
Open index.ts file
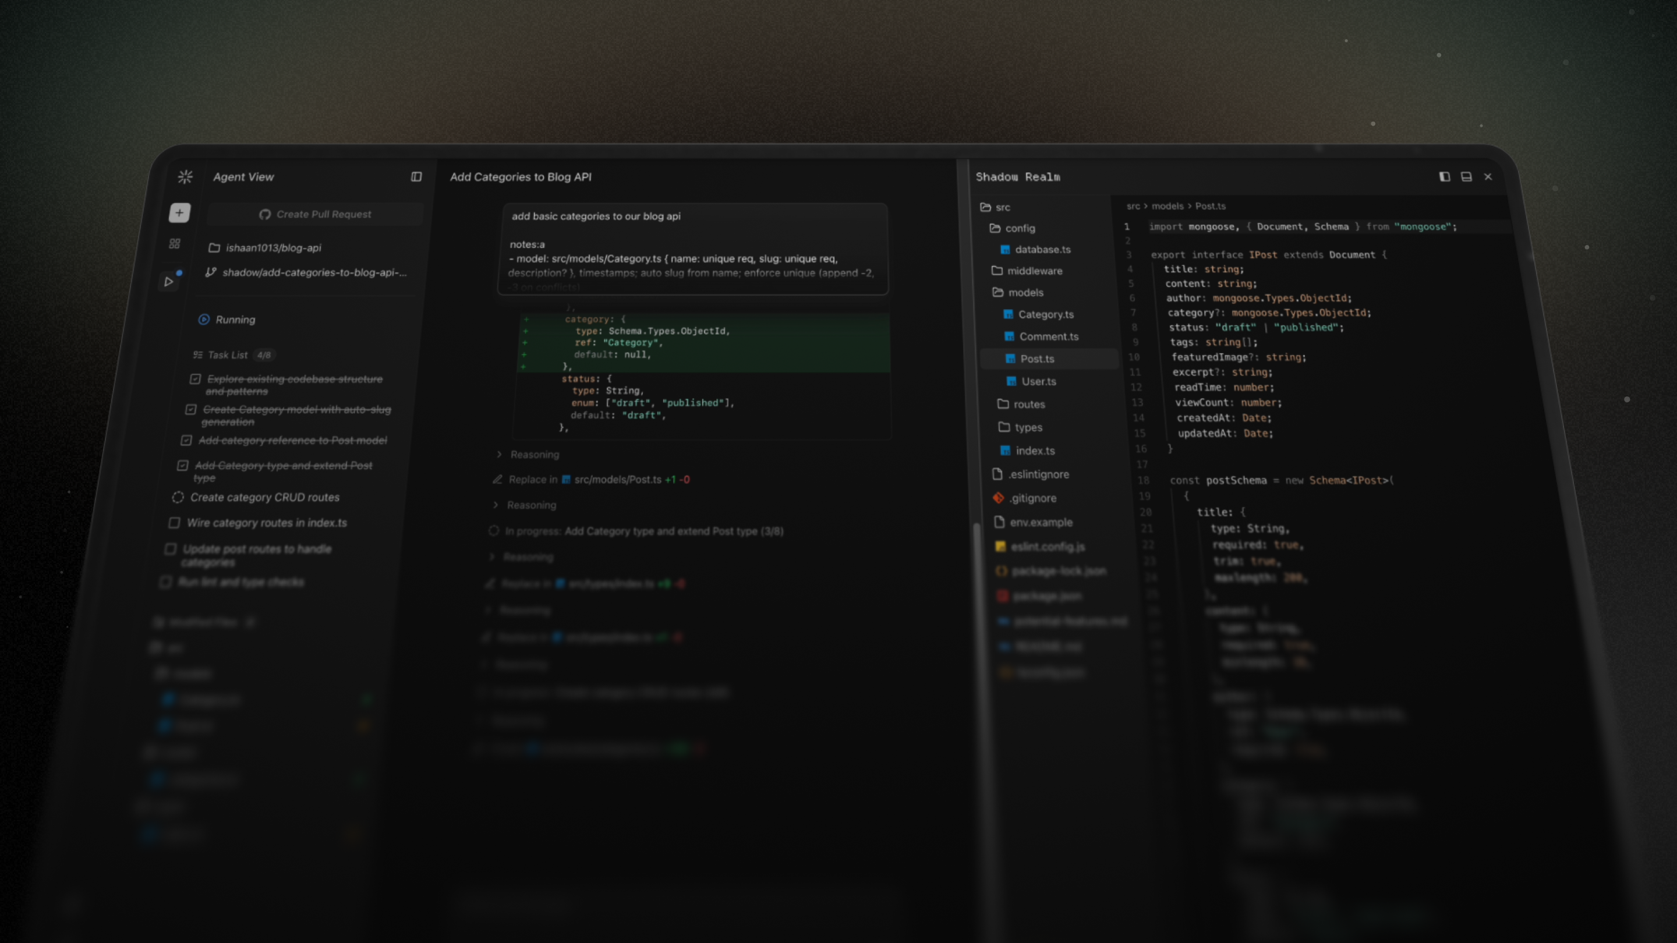[1028, 451]
